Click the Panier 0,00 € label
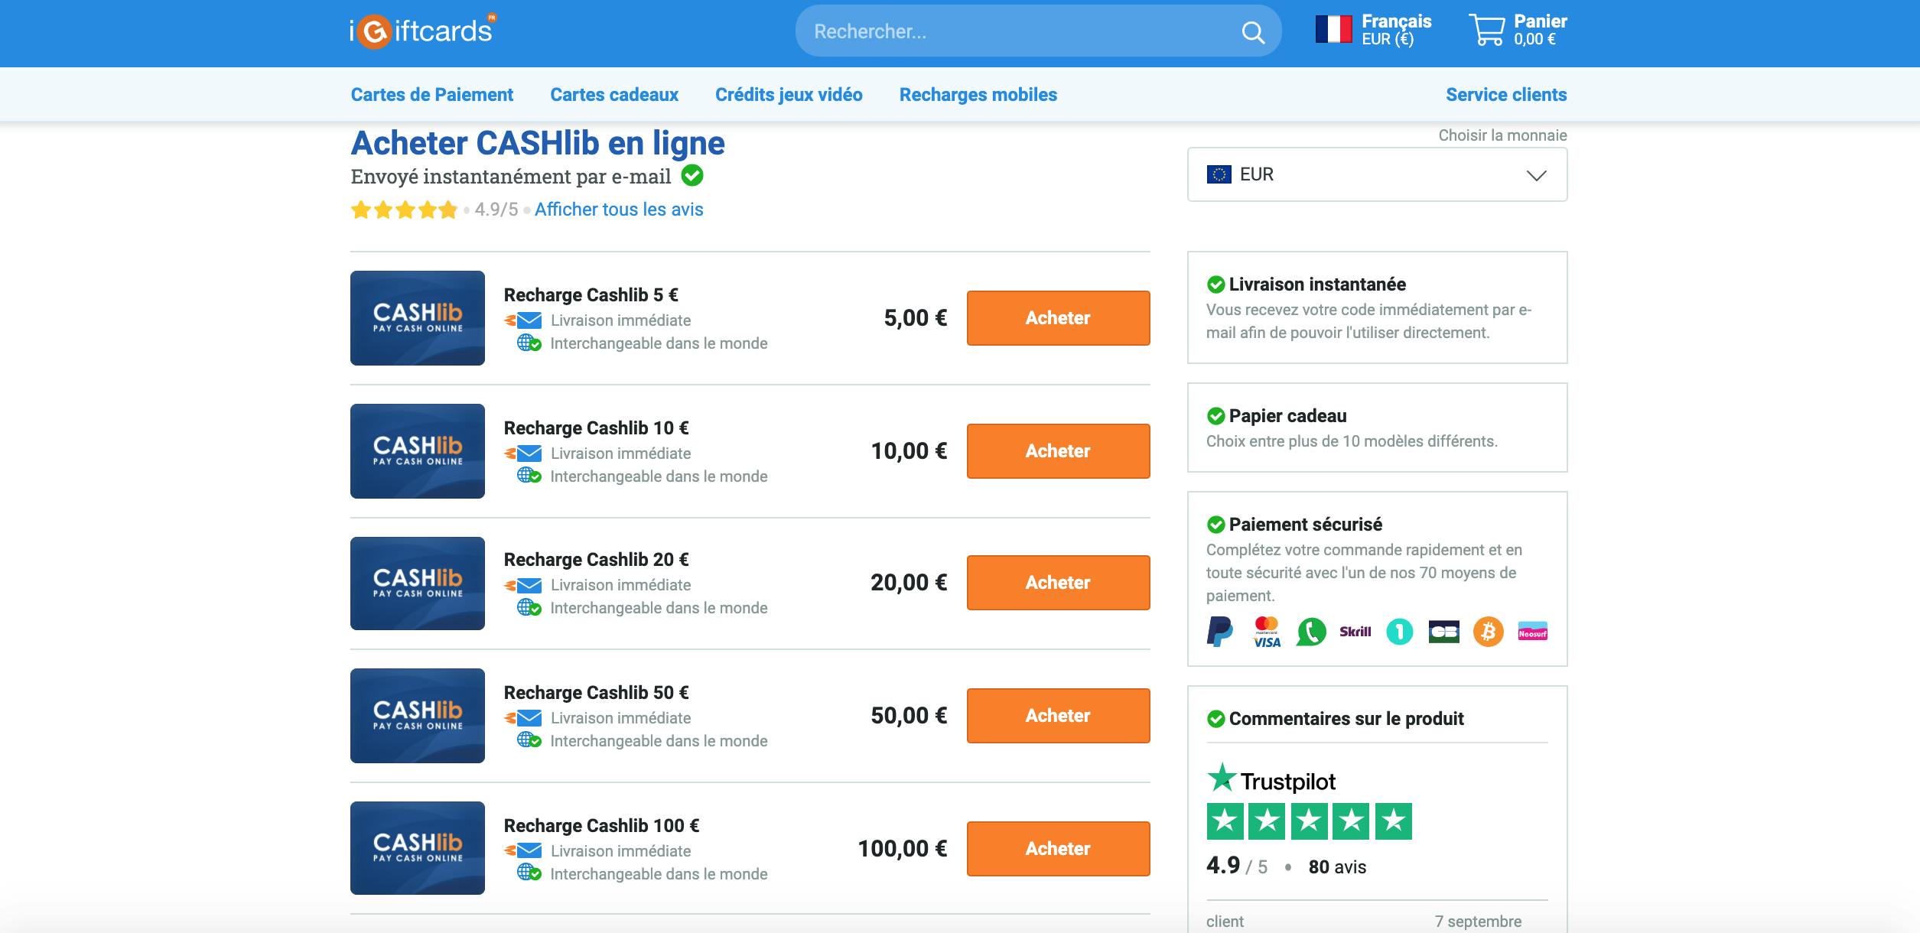1920x933 pixels. (1541, 30)
